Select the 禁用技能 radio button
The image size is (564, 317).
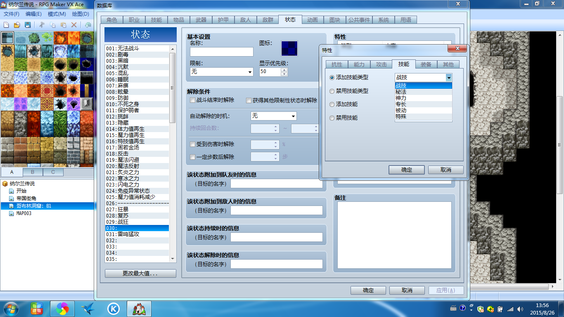point(332,118)
